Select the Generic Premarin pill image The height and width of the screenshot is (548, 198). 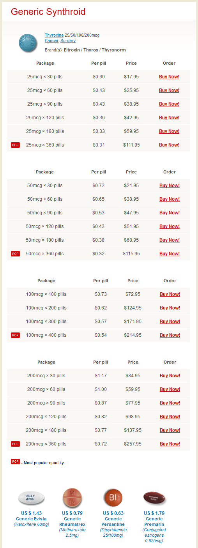154,498
